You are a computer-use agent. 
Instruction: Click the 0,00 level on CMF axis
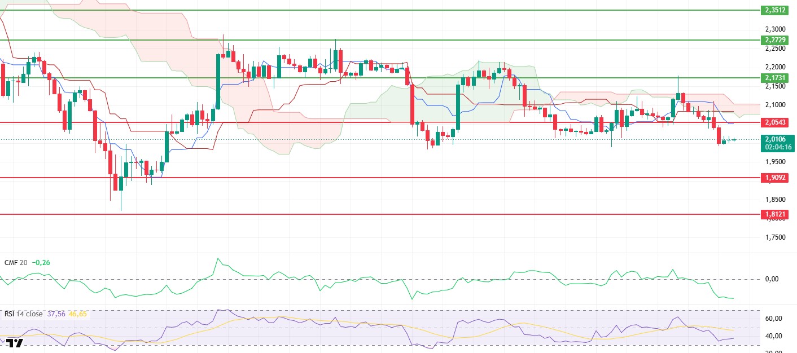click(x=771, y=279)
